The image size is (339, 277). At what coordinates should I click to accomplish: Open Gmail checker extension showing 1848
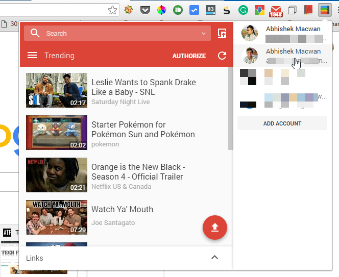276,11
